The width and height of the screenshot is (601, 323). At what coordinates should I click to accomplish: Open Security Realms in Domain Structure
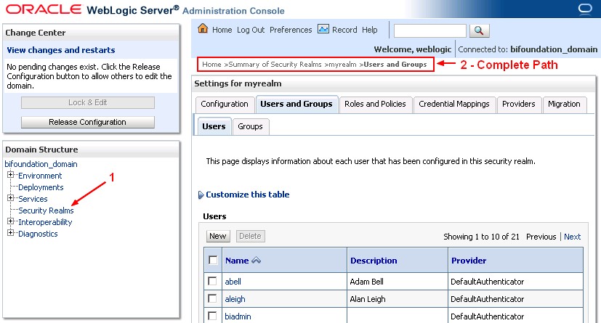(x=46, y=210)
